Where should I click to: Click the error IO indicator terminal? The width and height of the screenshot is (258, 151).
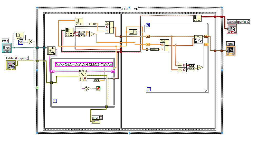tap(96, 122)
